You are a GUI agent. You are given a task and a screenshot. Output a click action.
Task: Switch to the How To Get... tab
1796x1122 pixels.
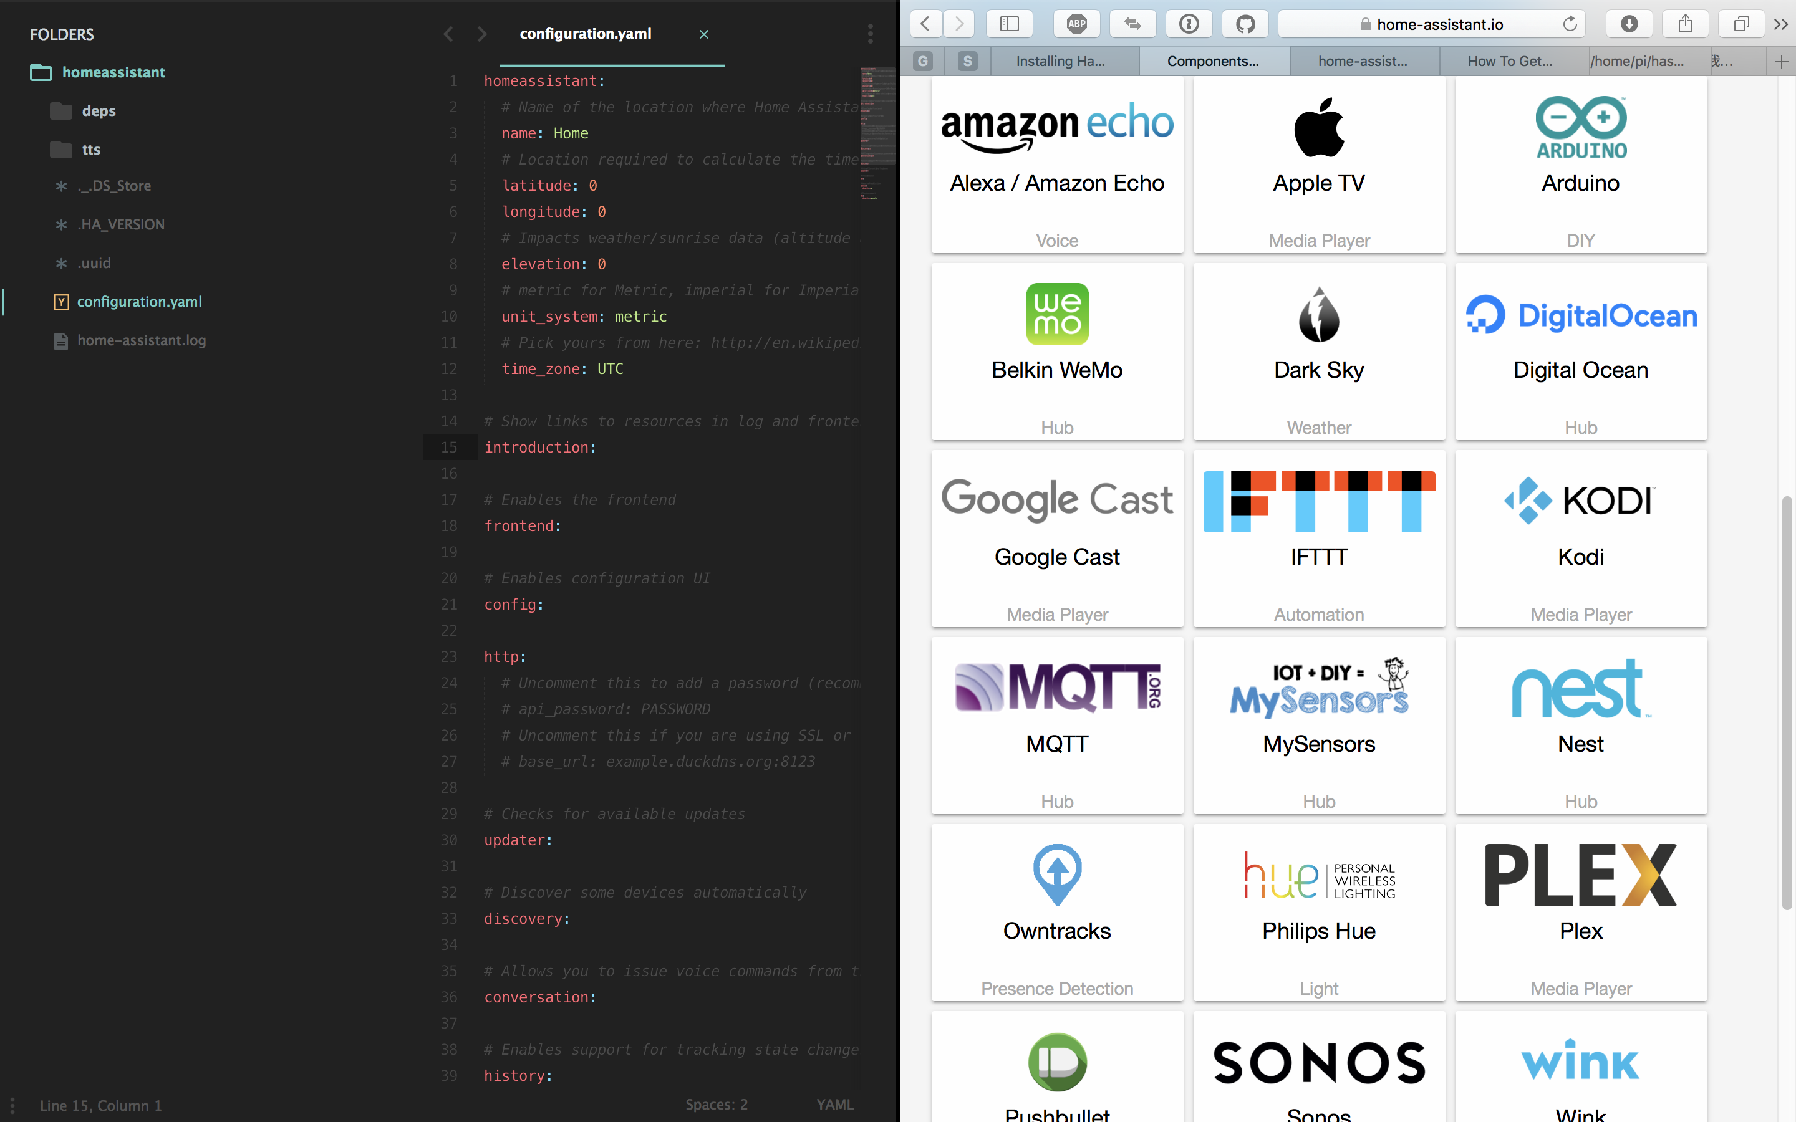click(x=1514, y=62)
